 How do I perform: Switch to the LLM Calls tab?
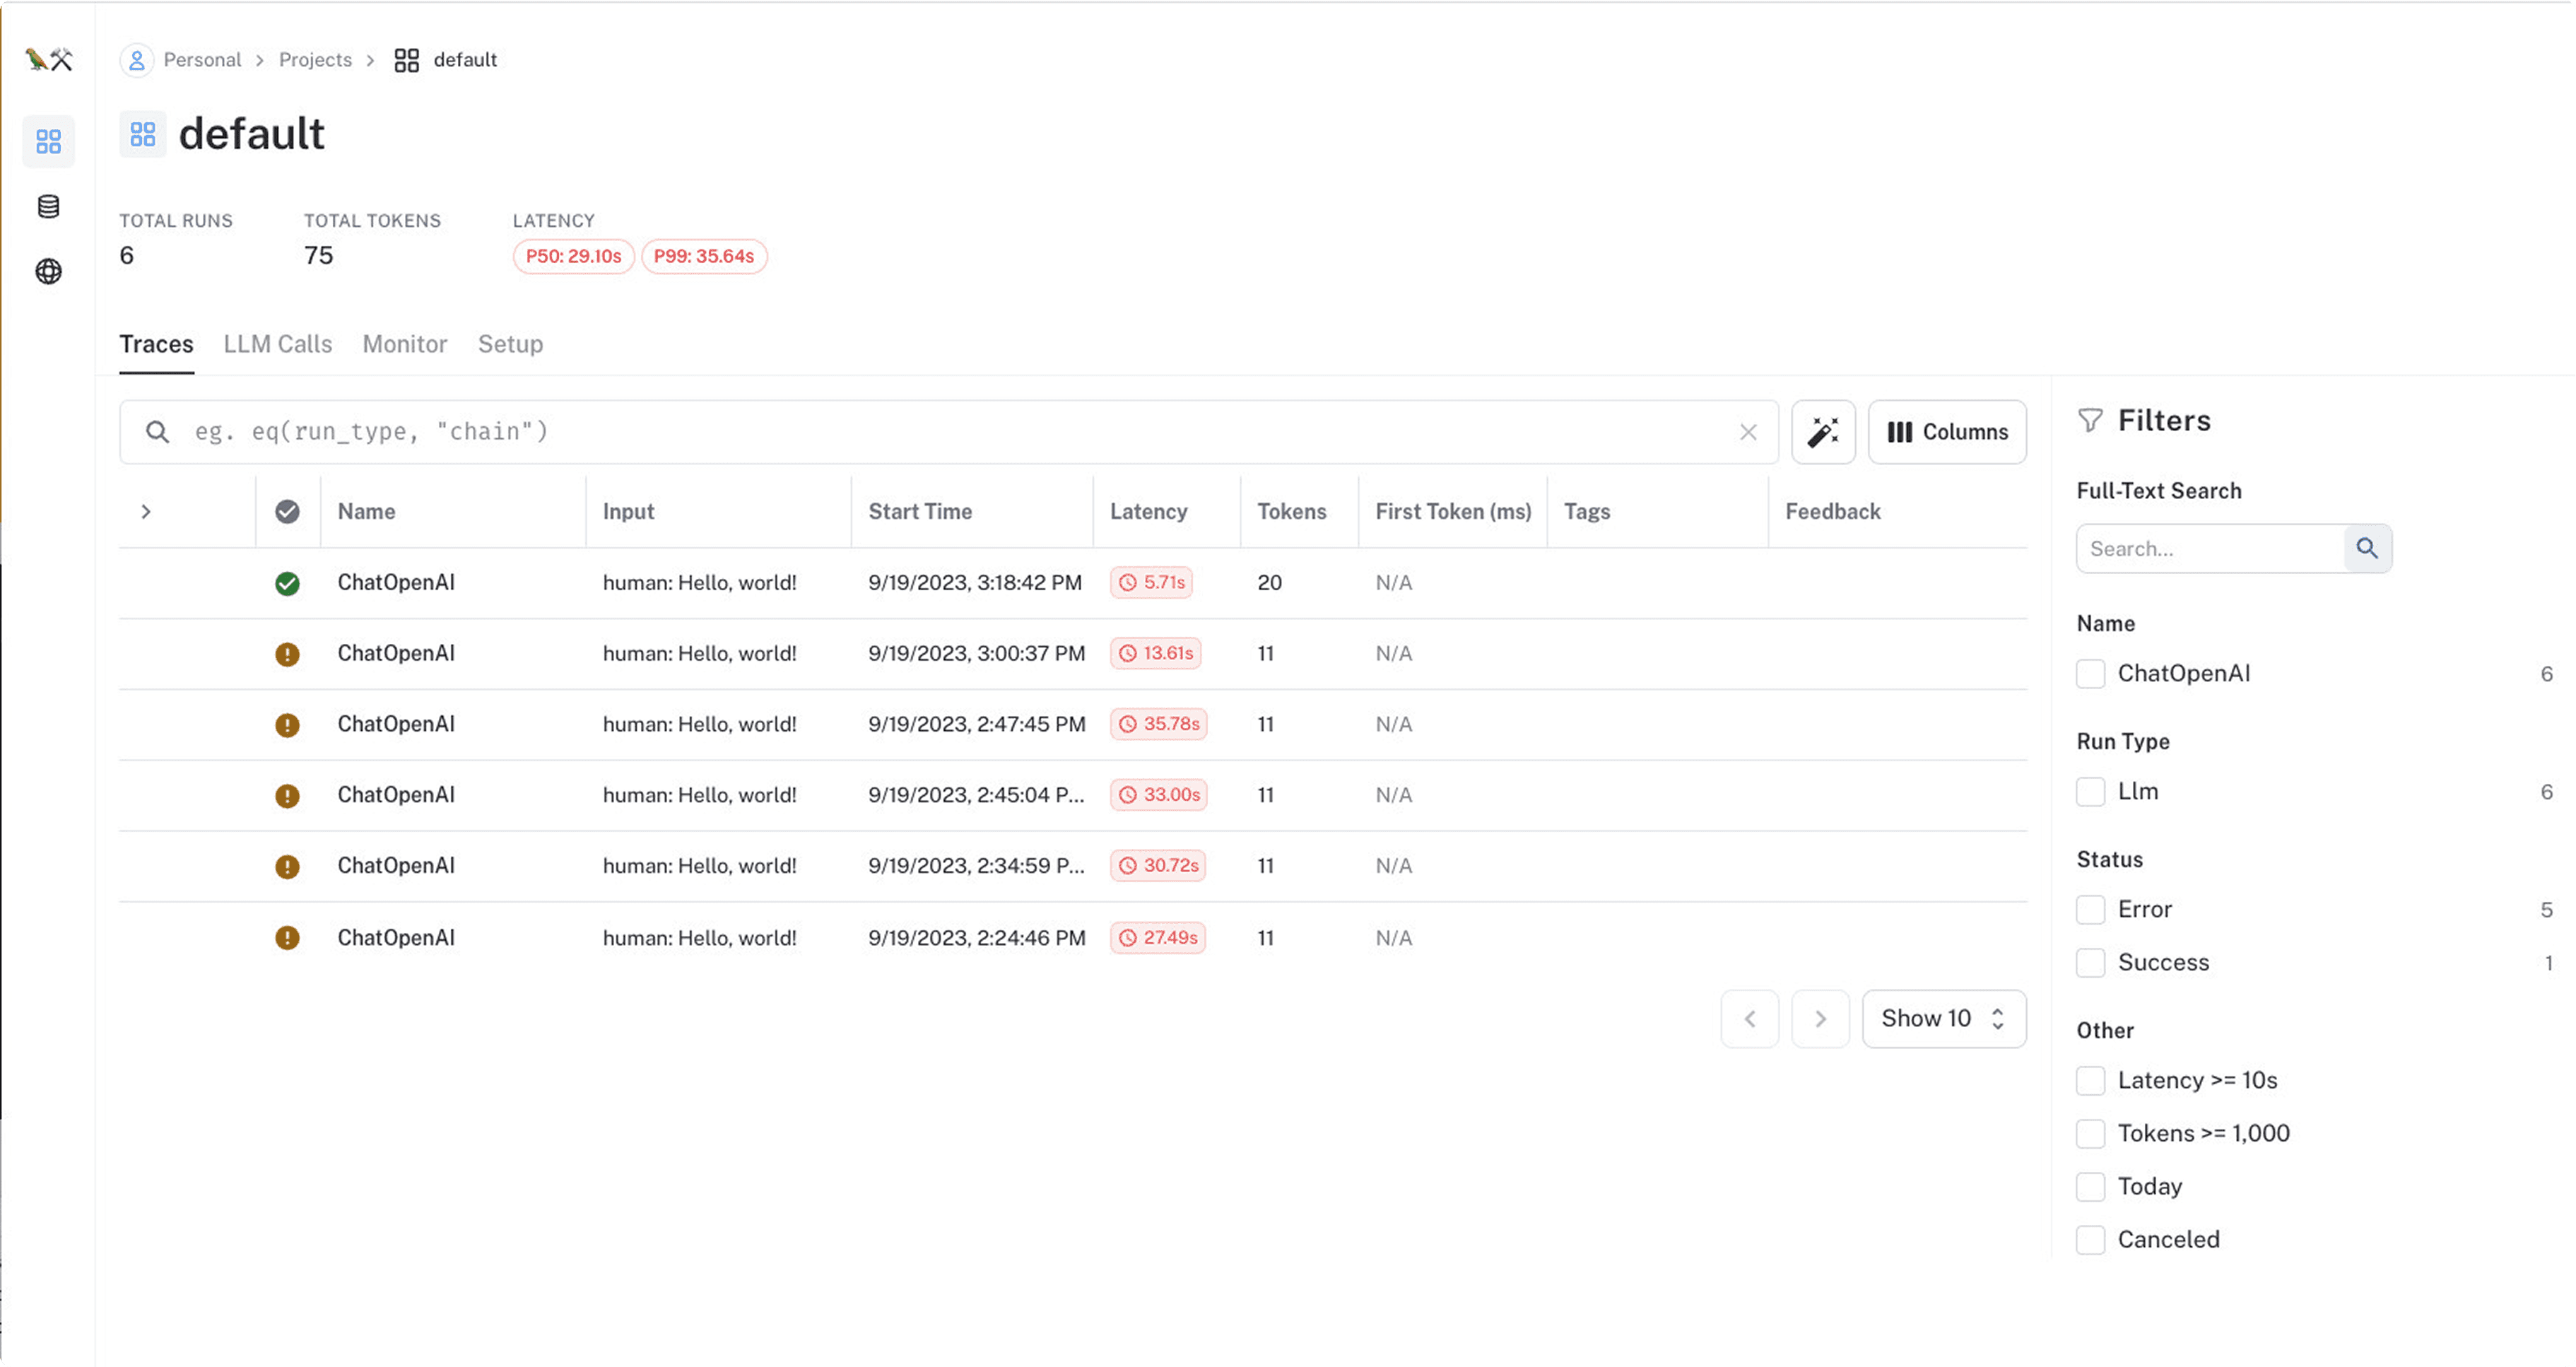(x=277, y=344)
